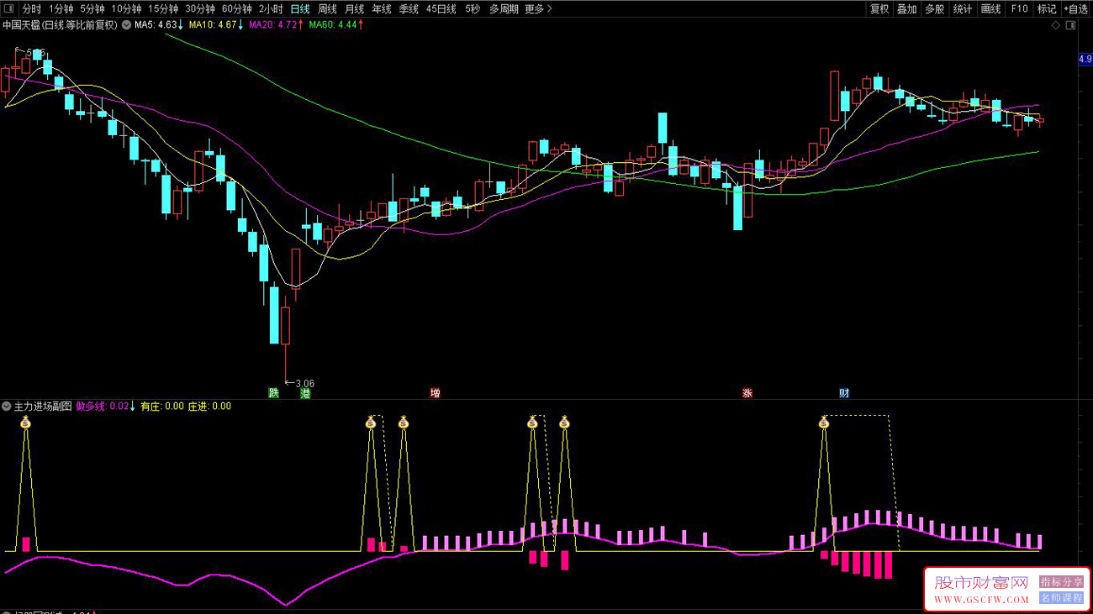The image size is (1093, 614).
Task: Expand the 主力进场副图 indicator dropdown
Action: coord(7,407)
